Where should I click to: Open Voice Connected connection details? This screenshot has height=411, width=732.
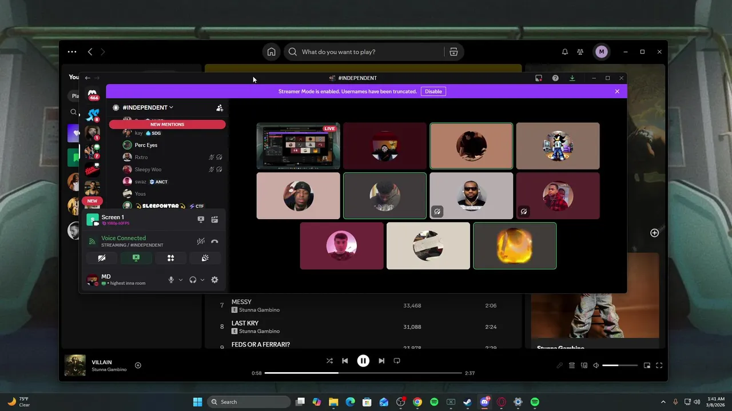click(x=124, y=238)
